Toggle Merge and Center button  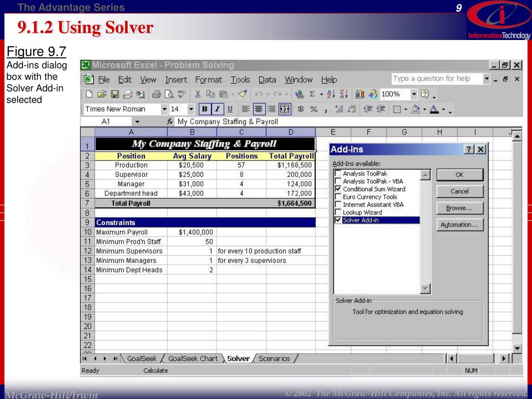[x=285, y=109]
